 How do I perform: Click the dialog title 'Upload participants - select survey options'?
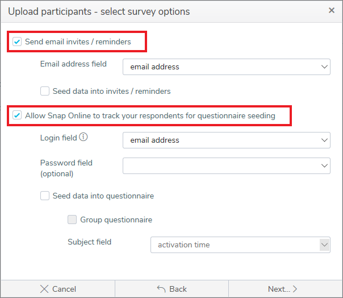[x=99, y=11]
